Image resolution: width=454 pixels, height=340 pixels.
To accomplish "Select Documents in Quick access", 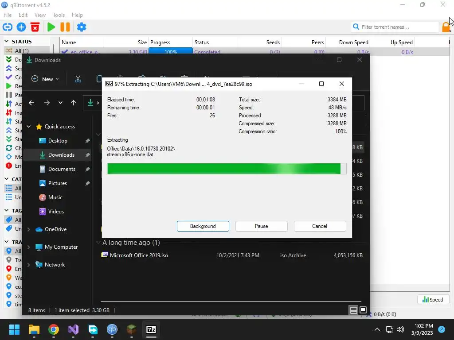I will pyautogui.click(x=58, y=169).
